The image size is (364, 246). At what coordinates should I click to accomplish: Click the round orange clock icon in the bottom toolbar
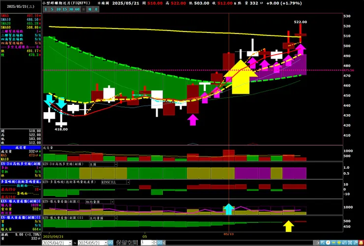[x=328, y=243]
